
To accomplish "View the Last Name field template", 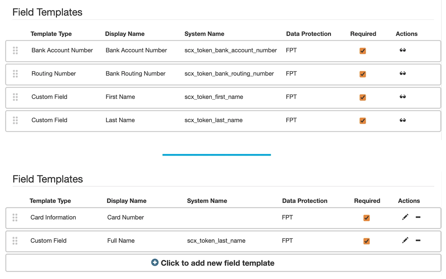I will [403, 120].
